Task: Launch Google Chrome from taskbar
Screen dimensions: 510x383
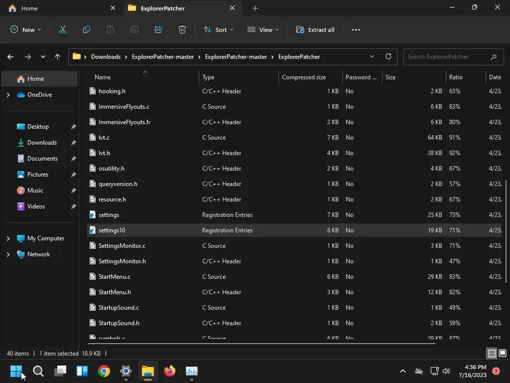Action: point(104,371)
